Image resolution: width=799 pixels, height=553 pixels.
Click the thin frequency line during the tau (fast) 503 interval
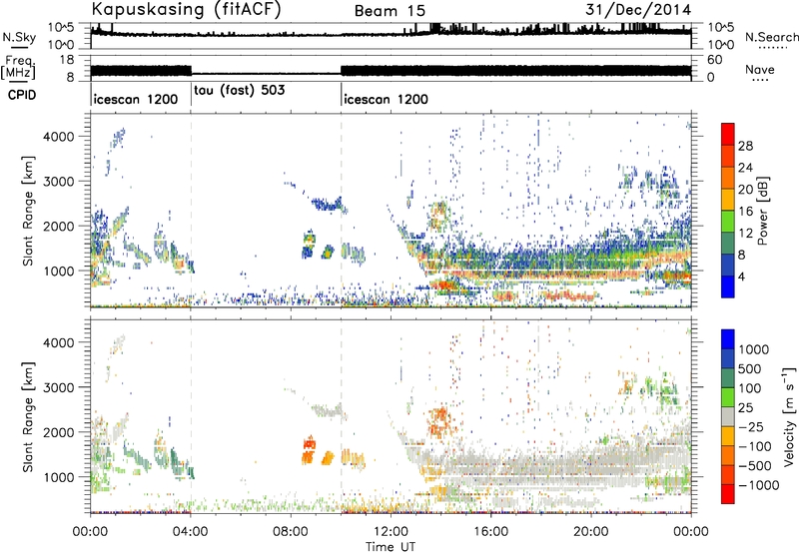coord(266,74)
